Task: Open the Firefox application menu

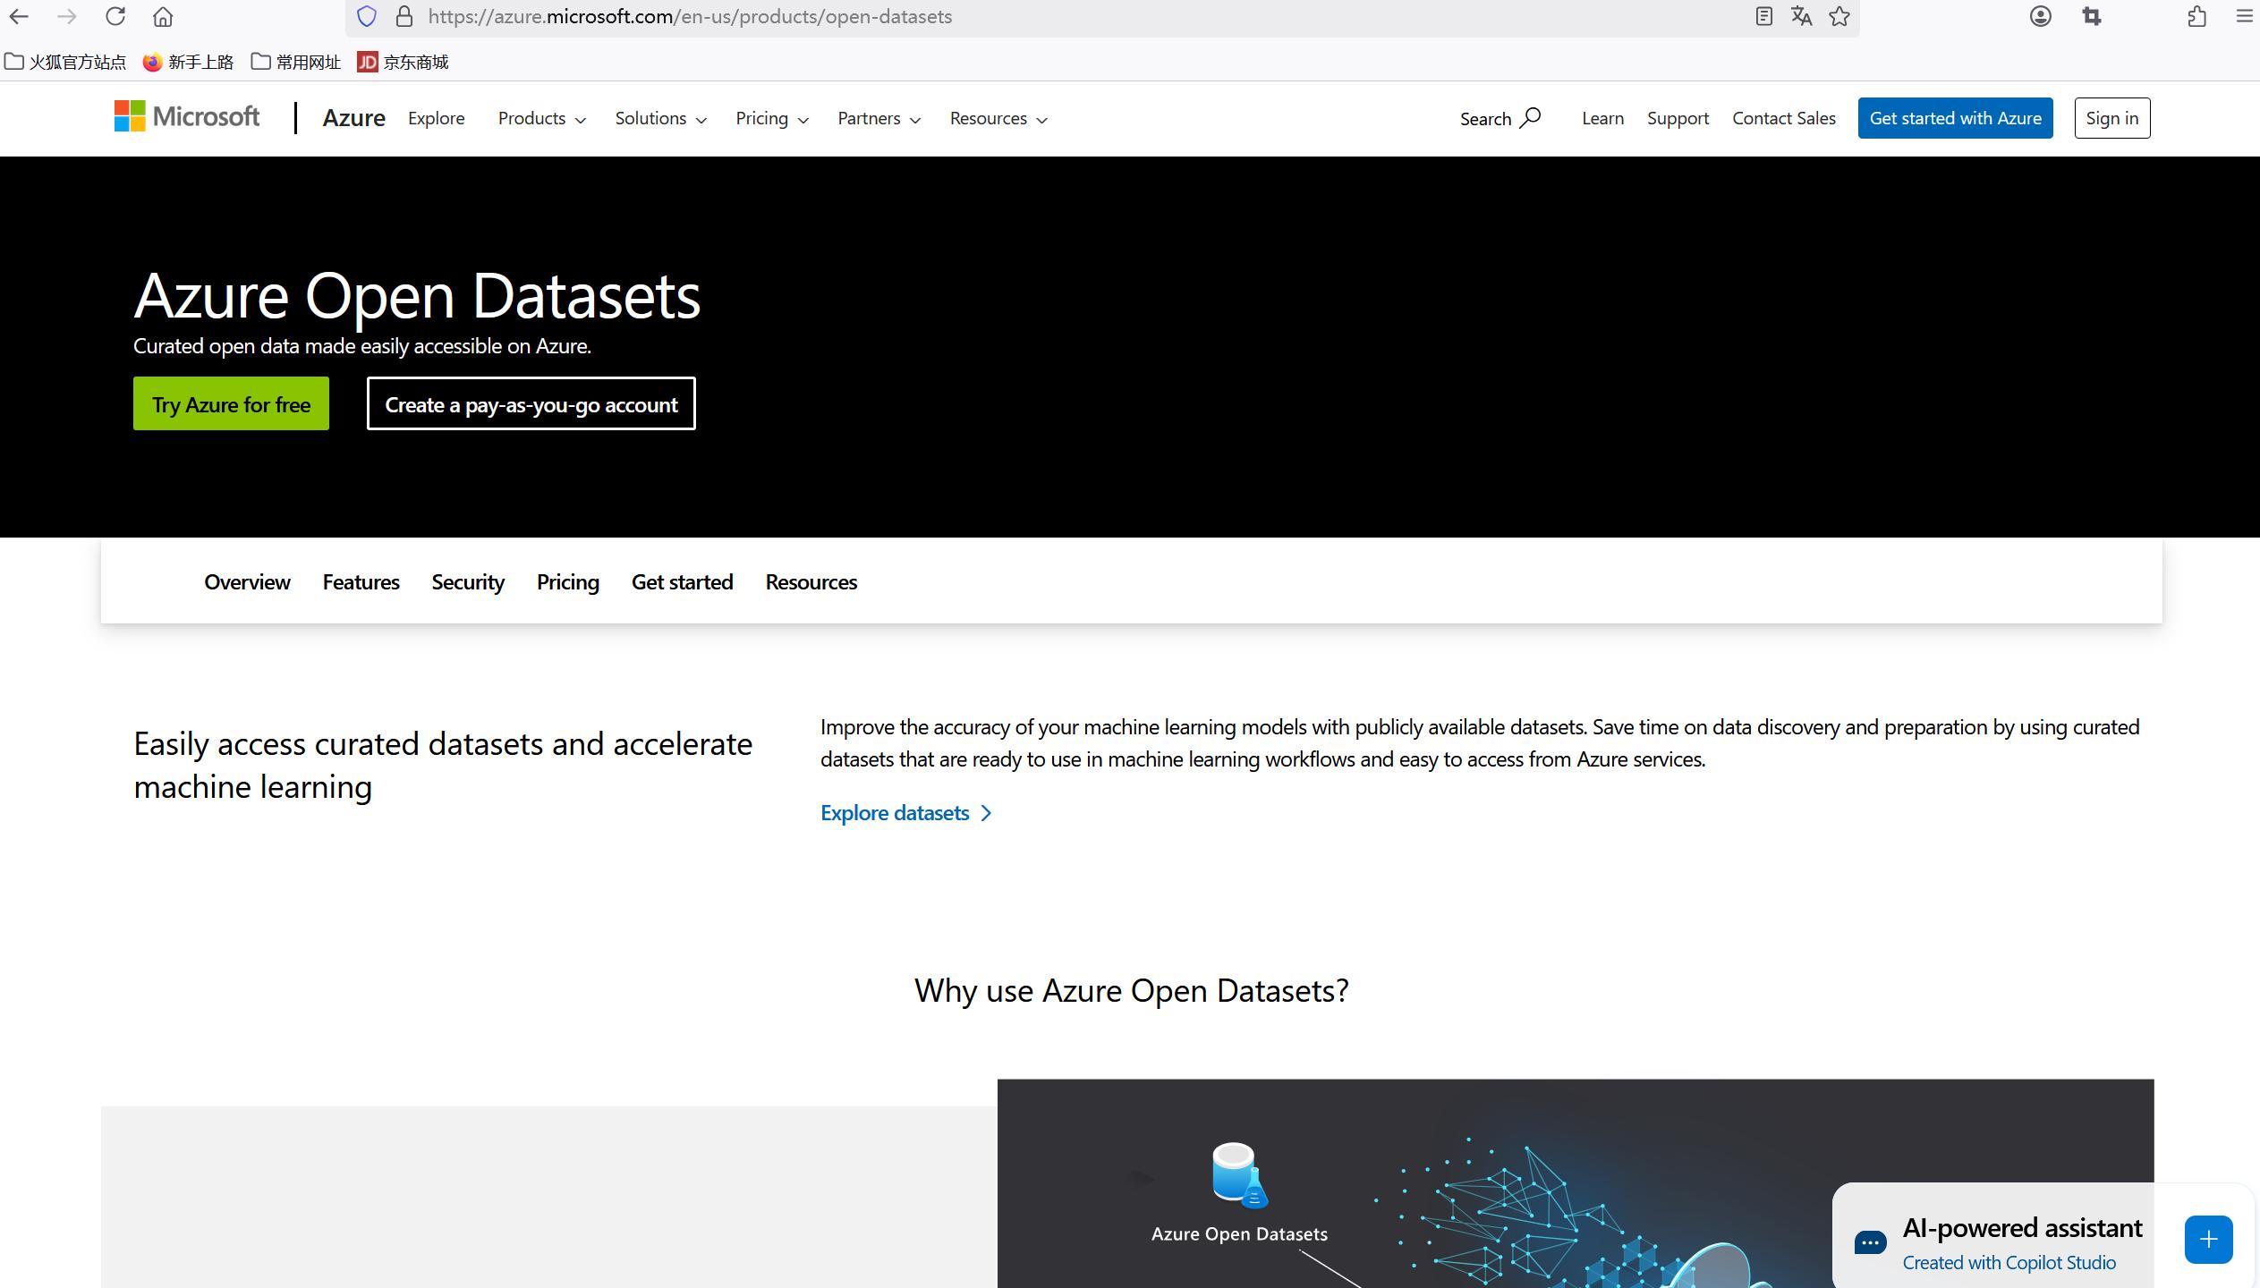Action: 2245,16
